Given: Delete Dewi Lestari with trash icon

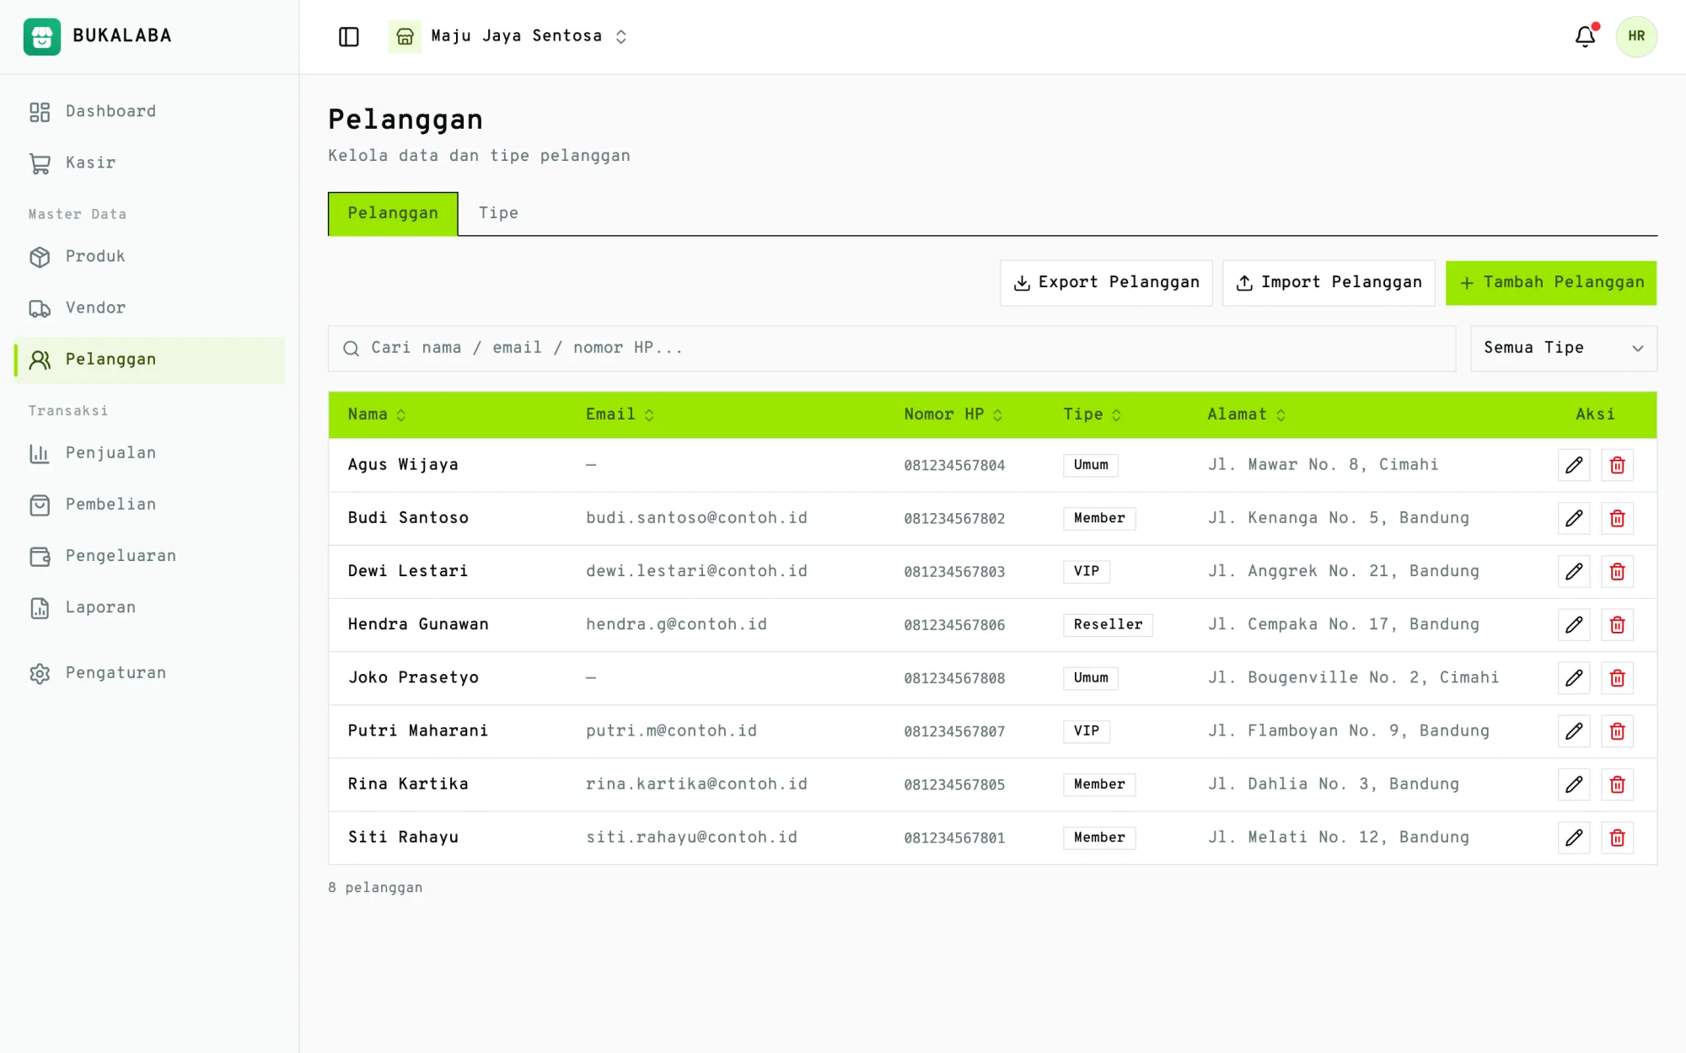Looking at the screenshot, I should (x=1617, y=571).
